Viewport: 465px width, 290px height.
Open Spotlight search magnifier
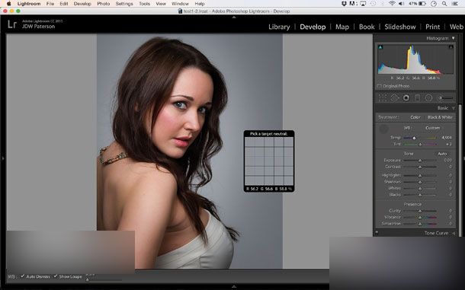pyautogui.click(x=444, y=4)
